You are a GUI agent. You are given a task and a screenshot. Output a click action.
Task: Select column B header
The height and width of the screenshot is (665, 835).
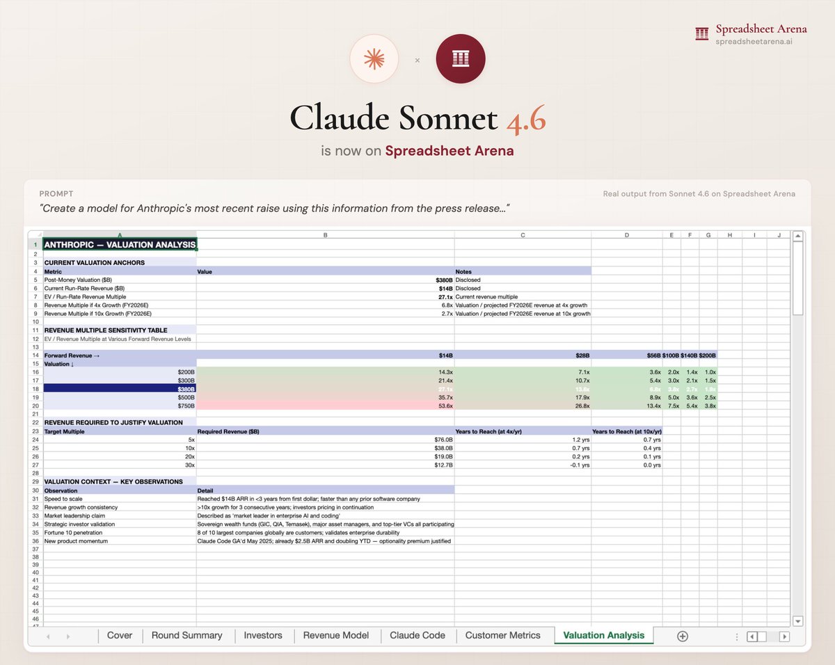click(x=326, y=235)
